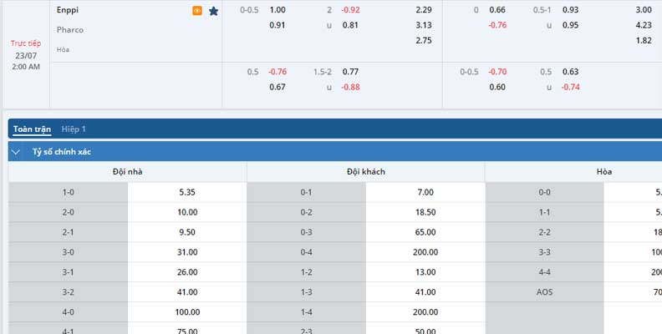
Task: Pick handicap 0.5 odds -0.76 second line
Action: [278, 72]
